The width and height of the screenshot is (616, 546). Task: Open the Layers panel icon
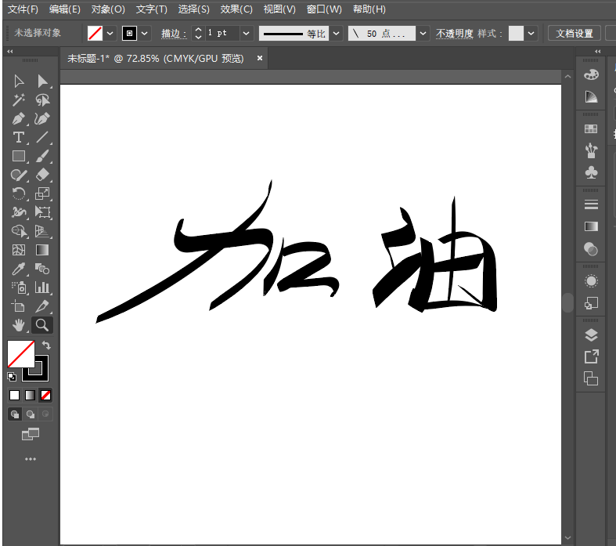tap(591, 335)
